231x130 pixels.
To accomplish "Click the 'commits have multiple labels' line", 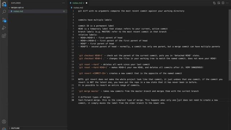I will tap(95, 20).
